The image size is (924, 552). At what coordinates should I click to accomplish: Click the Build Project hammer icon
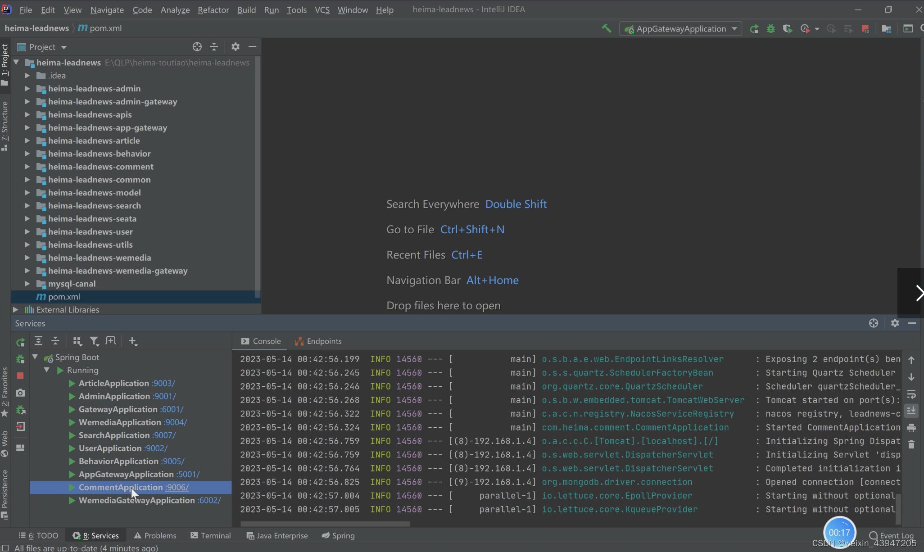(606, 29)
